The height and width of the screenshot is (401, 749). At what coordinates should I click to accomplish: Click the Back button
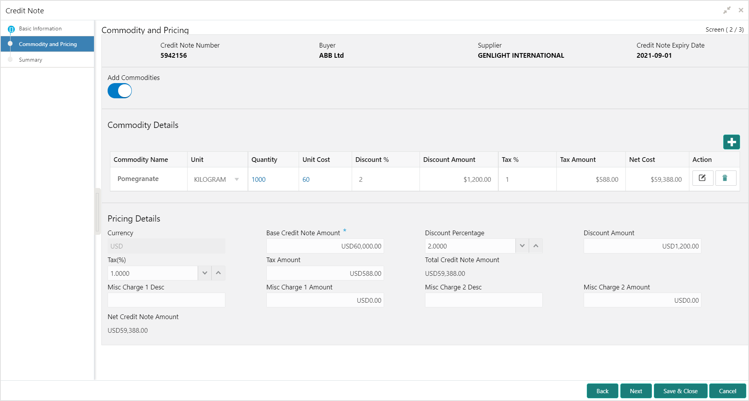point(602,391)
